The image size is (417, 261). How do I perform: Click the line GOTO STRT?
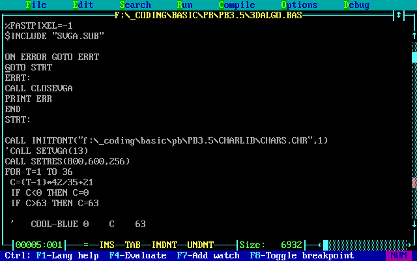pyautogui.click(x=29, y=67)
